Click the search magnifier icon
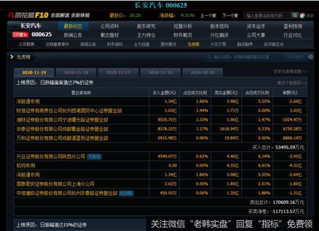Viewport: 319px width, 231px height. tap(295, 15)
